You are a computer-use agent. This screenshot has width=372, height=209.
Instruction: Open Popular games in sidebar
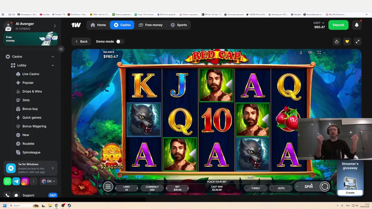(28, 83)
